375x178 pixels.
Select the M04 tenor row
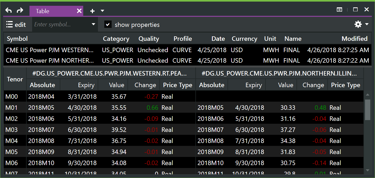(184, 141)
